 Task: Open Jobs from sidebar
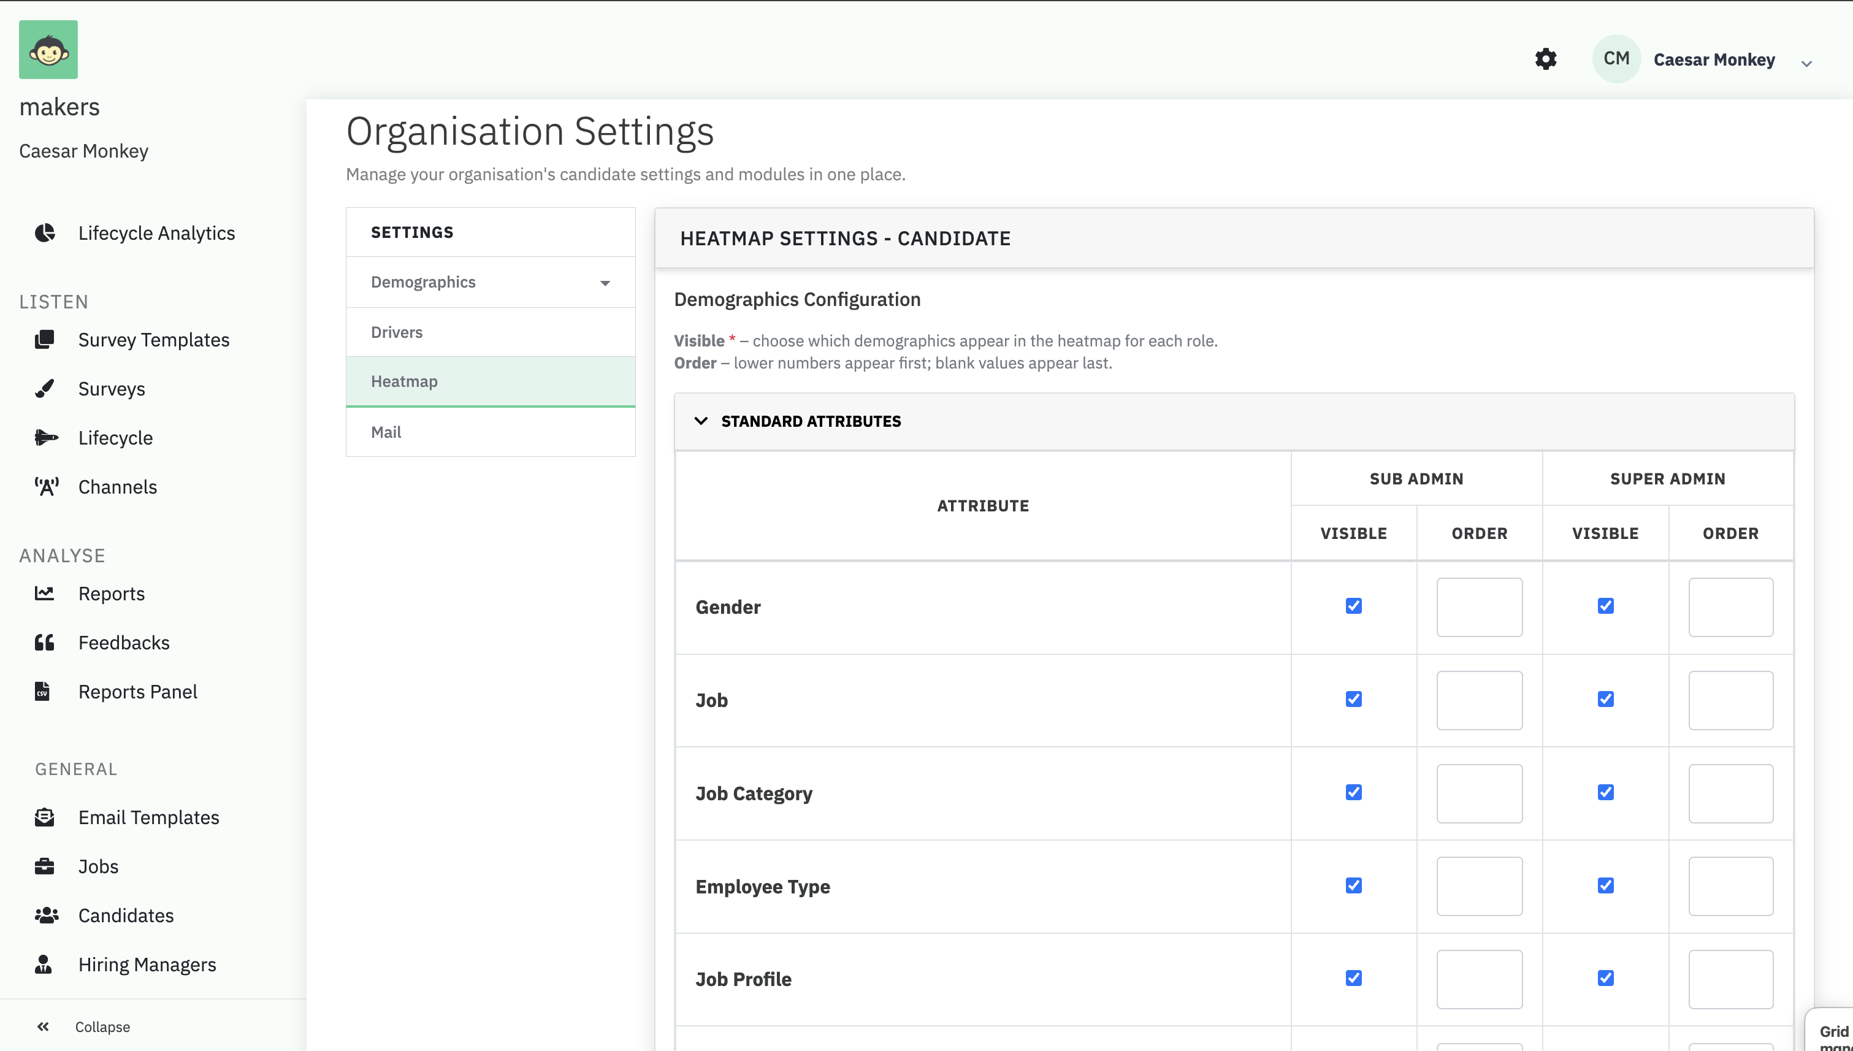pos(98,866)
